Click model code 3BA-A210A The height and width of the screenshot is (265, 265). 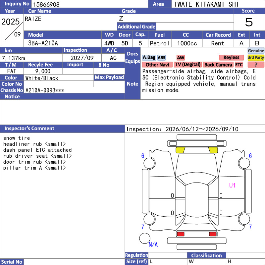coord(43,43)
